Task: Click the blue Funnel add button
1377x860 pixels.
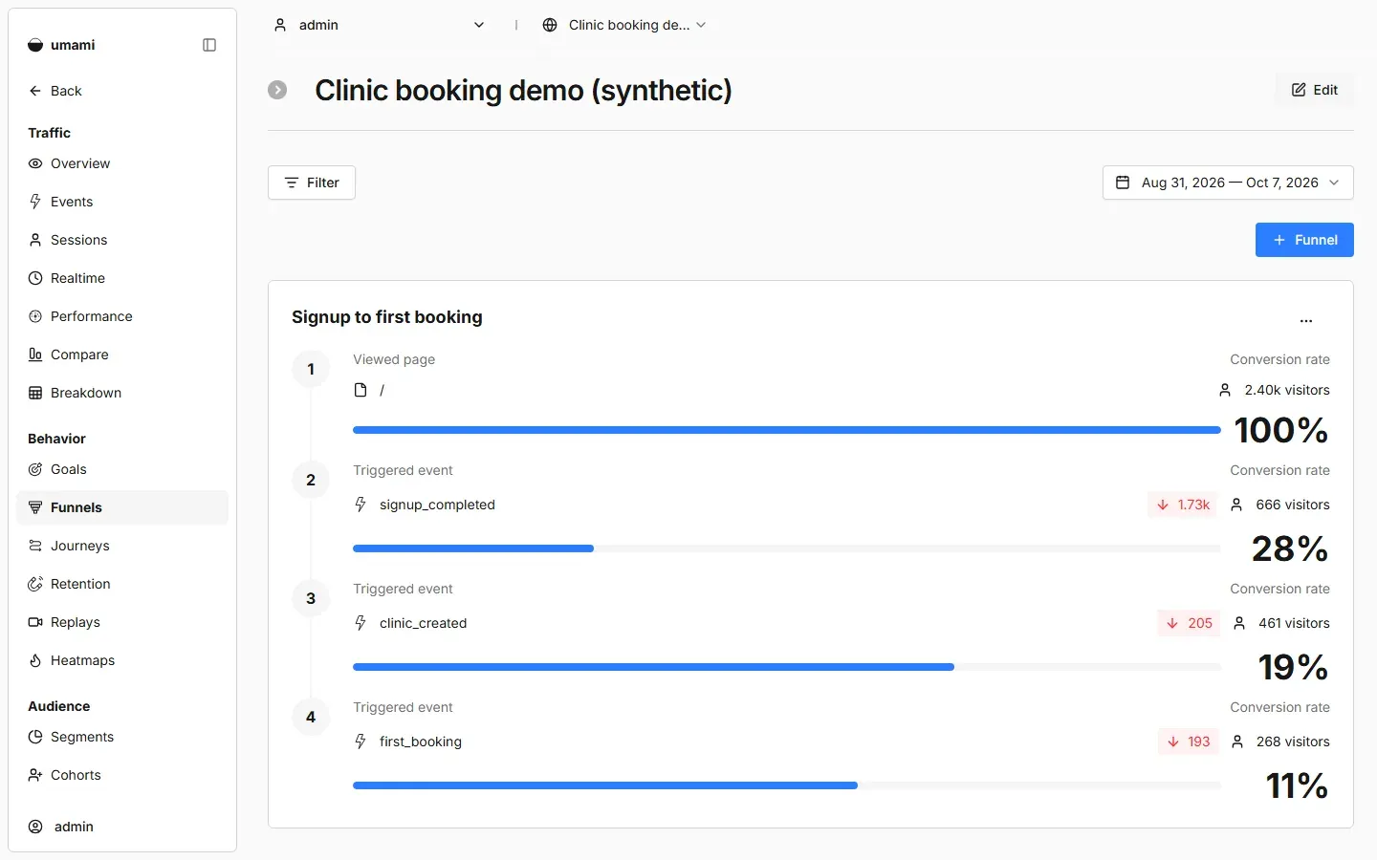Action: point(1304,240)
